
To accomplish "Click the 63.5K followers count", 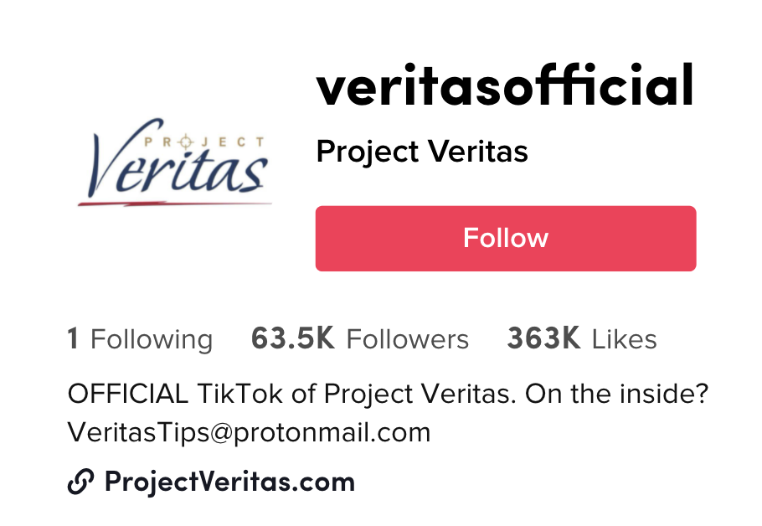I will [x=292, y=338].
